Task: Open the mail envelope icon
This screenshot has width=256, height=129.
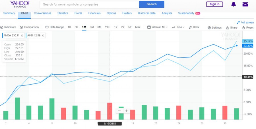Action: click(x=245, y=5)
